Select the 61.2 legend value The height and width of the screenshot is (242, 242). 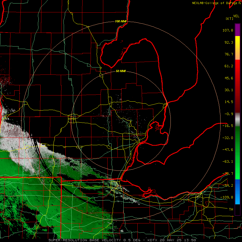point(229,66)
